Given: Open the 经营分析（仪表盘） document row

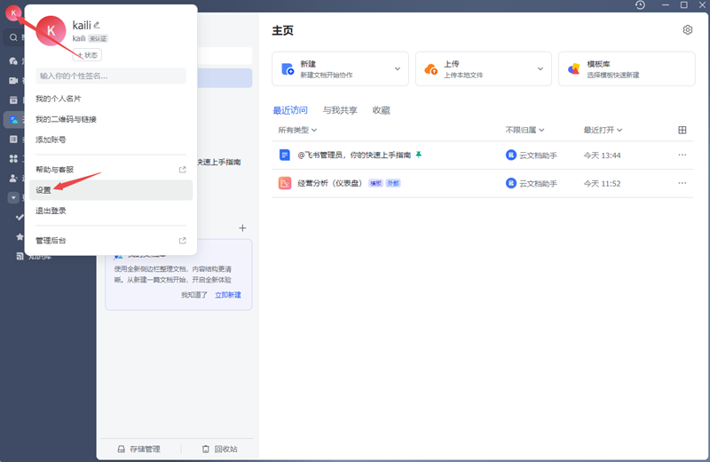Looking at the screenshot, I should [x=482, y=183].
